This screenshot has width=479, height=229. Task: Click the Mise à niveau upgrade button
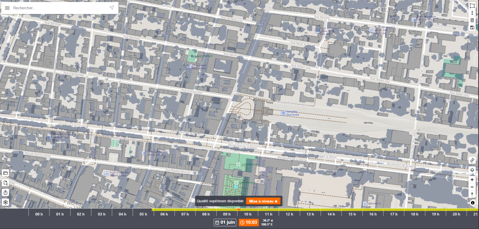point(263,201)
